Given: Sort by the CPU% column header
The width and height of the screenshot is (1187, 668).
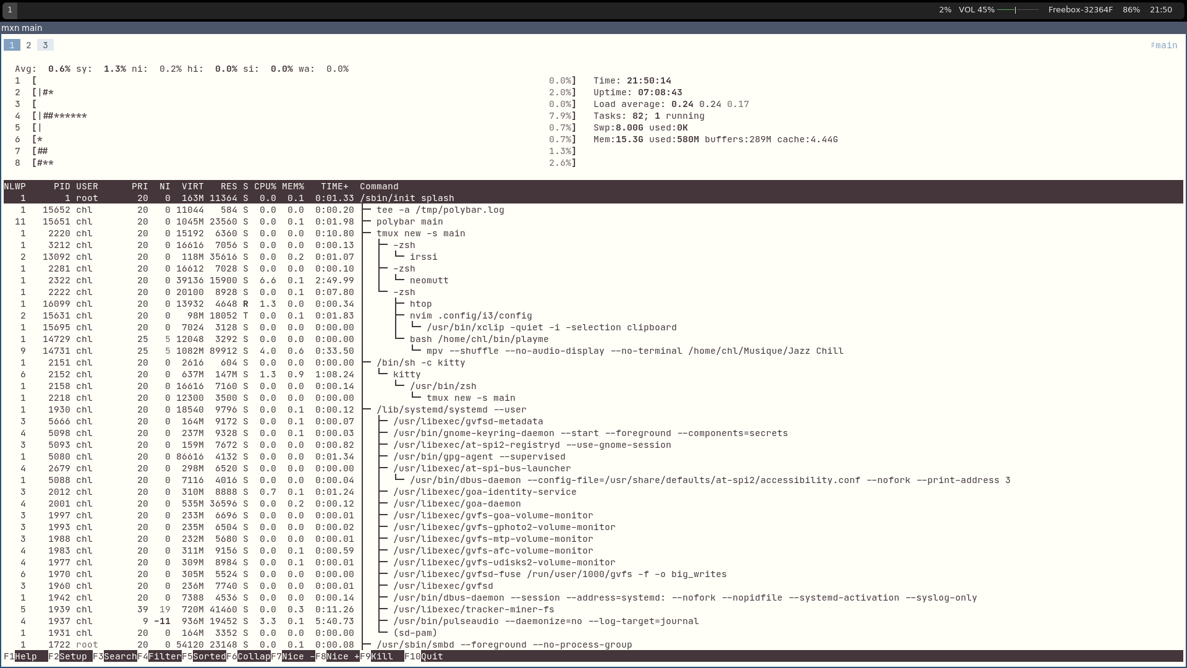Looking at the screenshot, I should (x=265, y=186).
